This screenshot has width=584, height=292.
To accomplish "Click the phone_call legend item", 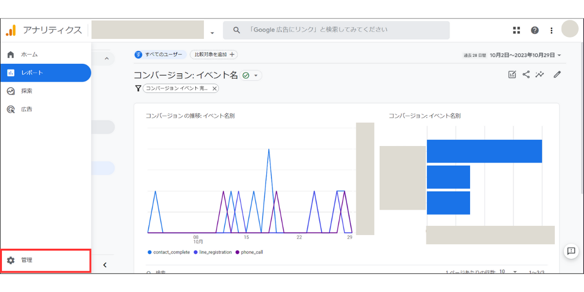I will click(249, 252).
